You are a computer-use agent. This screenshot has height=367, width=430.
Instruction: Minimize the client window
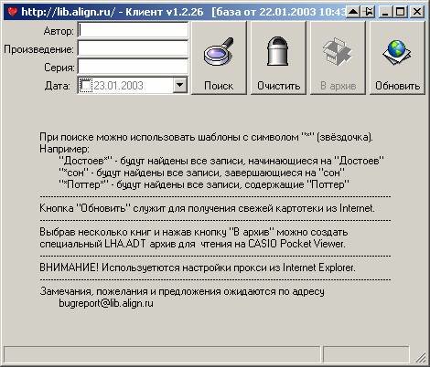pos(385,12)
